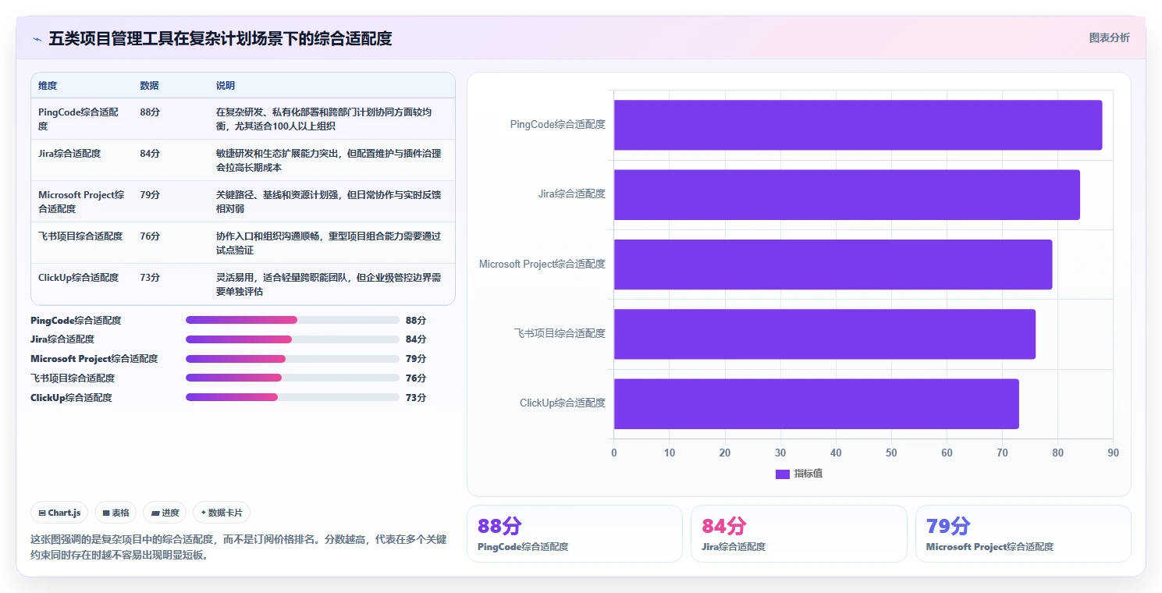Image resolution: width=1162 pixels, height=593 pixels.
Task: Click the x-axis tick label 50
Action: click(891, 453)
